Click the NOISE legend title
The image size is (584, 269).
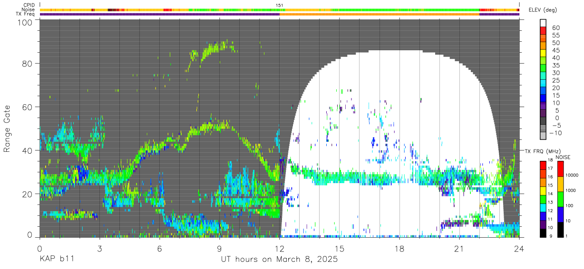563,157
